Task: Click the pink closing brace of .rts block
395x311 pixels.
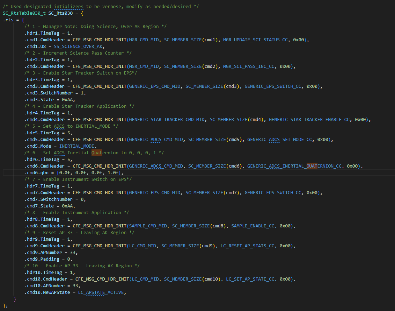Action: tap(15, 299)
